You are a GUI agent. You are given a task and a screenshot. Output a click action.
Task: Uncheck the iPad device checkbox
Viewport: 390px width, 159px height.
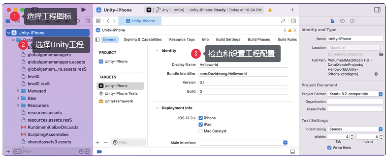(x=201, y=124)
